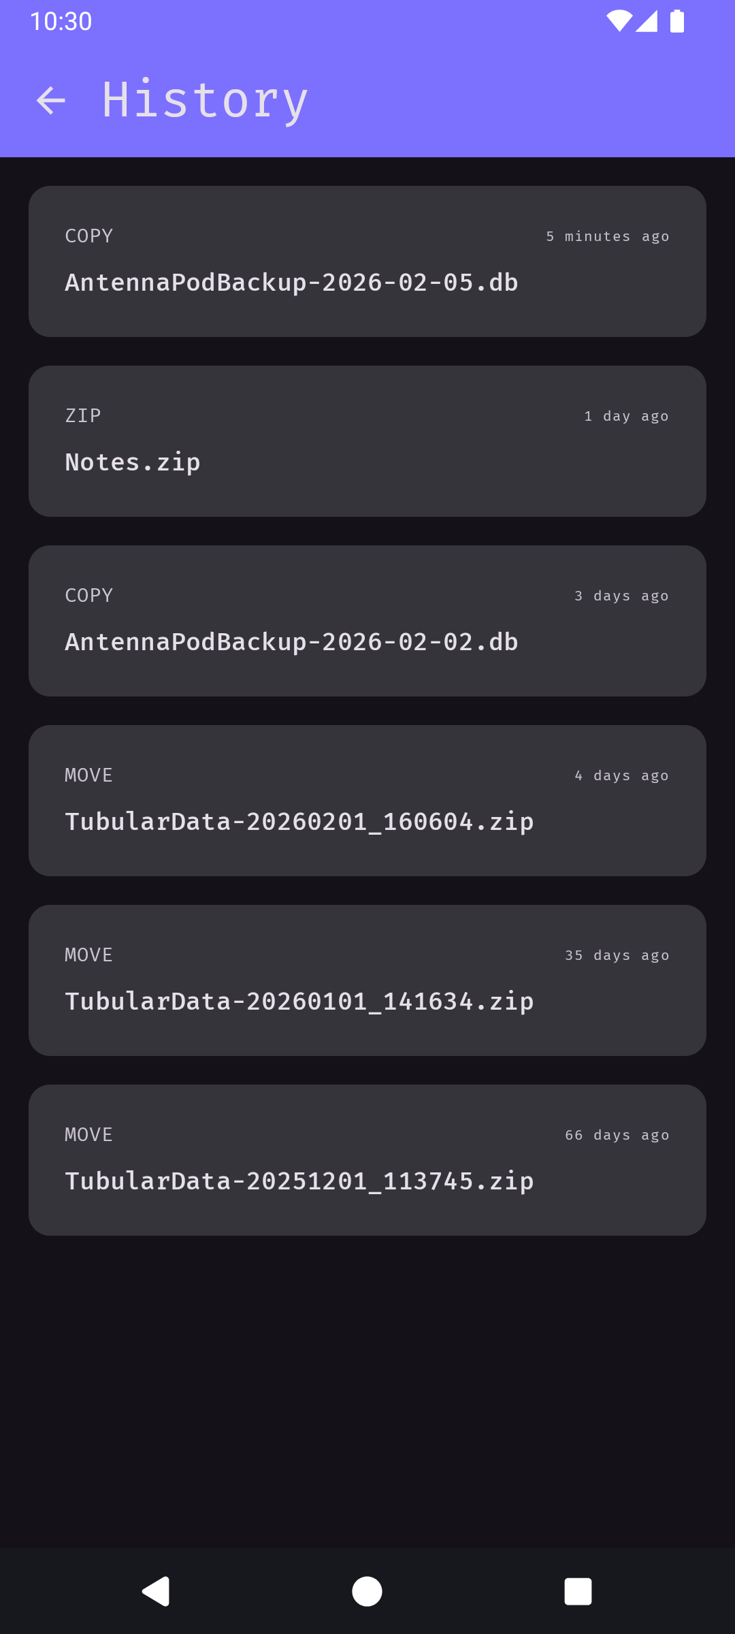Open recent apps with square button
735x1634 pixels.
coord(578,1592)
